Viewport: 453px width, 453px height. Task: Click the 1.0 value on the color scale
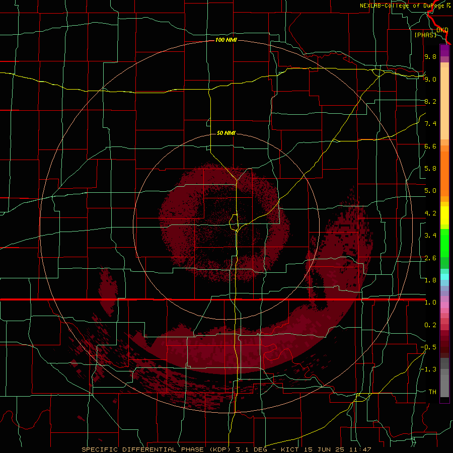430,302
